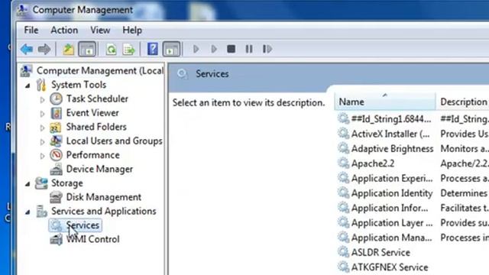Screen dimensions: 489x275
Task: Select Performance in the tree
Action: [x=92, y=155]
